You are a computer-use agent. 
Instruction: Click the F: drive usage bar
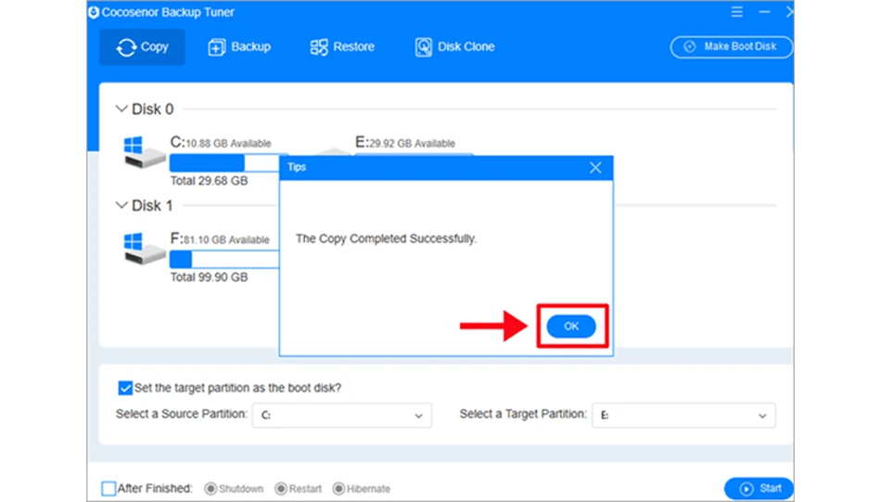[x=224, y=259]
